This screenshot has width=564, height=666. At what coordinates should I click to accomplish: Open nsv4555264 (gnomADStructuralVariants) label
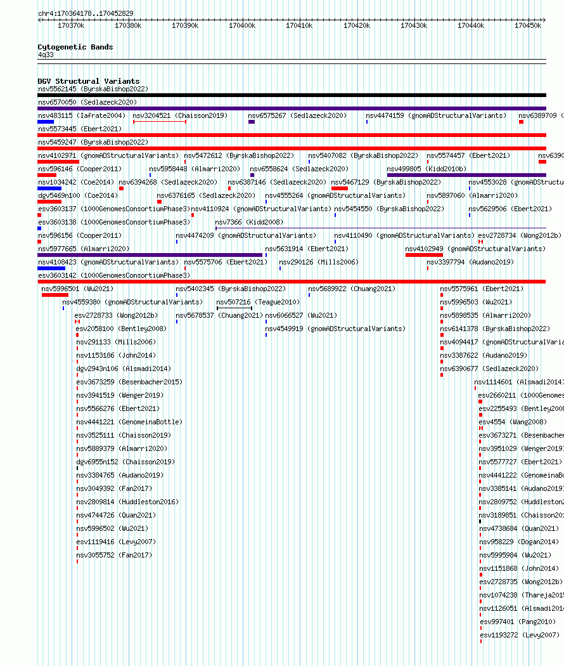coord(335,195)
